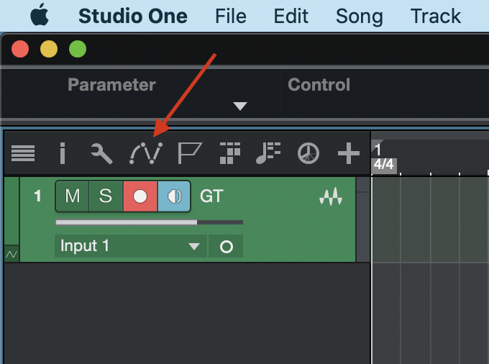The image size is (489, 364).
Task: Open the marker track flag icon
Action: pos(190,153)
